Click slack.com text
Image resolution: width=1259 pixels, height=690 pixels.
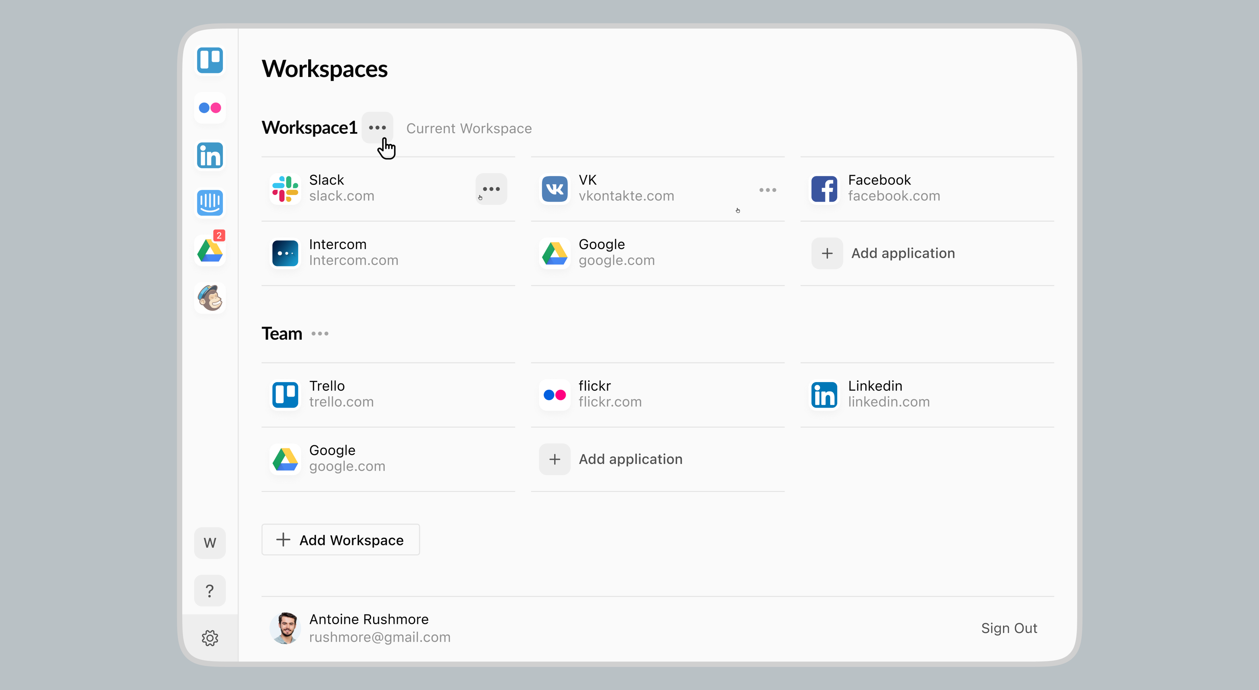[342, 196]
